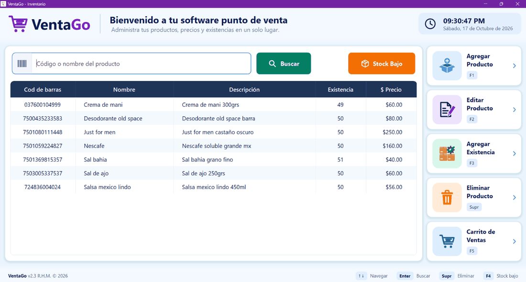Viewport: 526px width, 282px height.
Task: Click the Stock bajo footer hint label
Action: point(507,276)
